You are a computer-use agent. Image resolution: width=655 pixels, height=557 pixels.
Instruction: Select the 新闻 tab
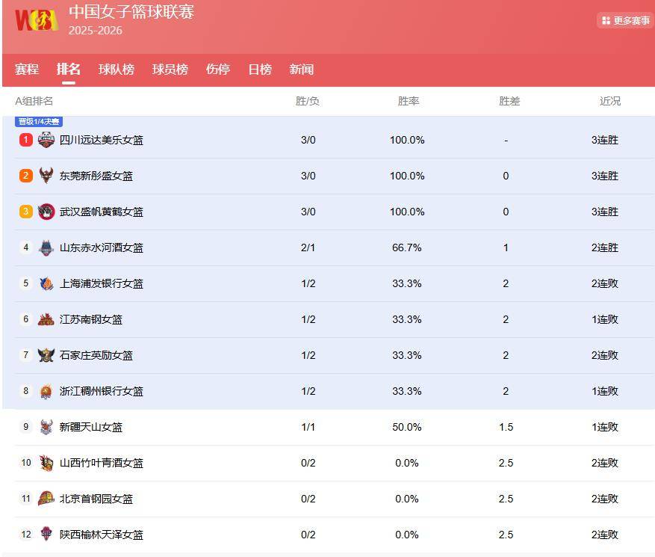pyautogui.click(x=302, y=70)
